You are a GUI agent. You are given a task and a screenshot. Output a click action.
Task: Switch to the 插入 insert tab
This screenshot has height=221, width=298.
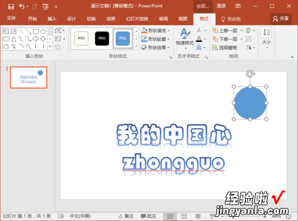click(52, 19)
